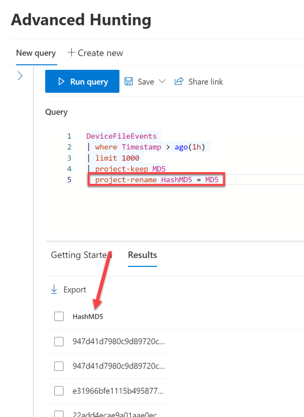This screenshot has width=304, height=417.
Task: Click the Run query play icon
Action: (x=61, y=81)
